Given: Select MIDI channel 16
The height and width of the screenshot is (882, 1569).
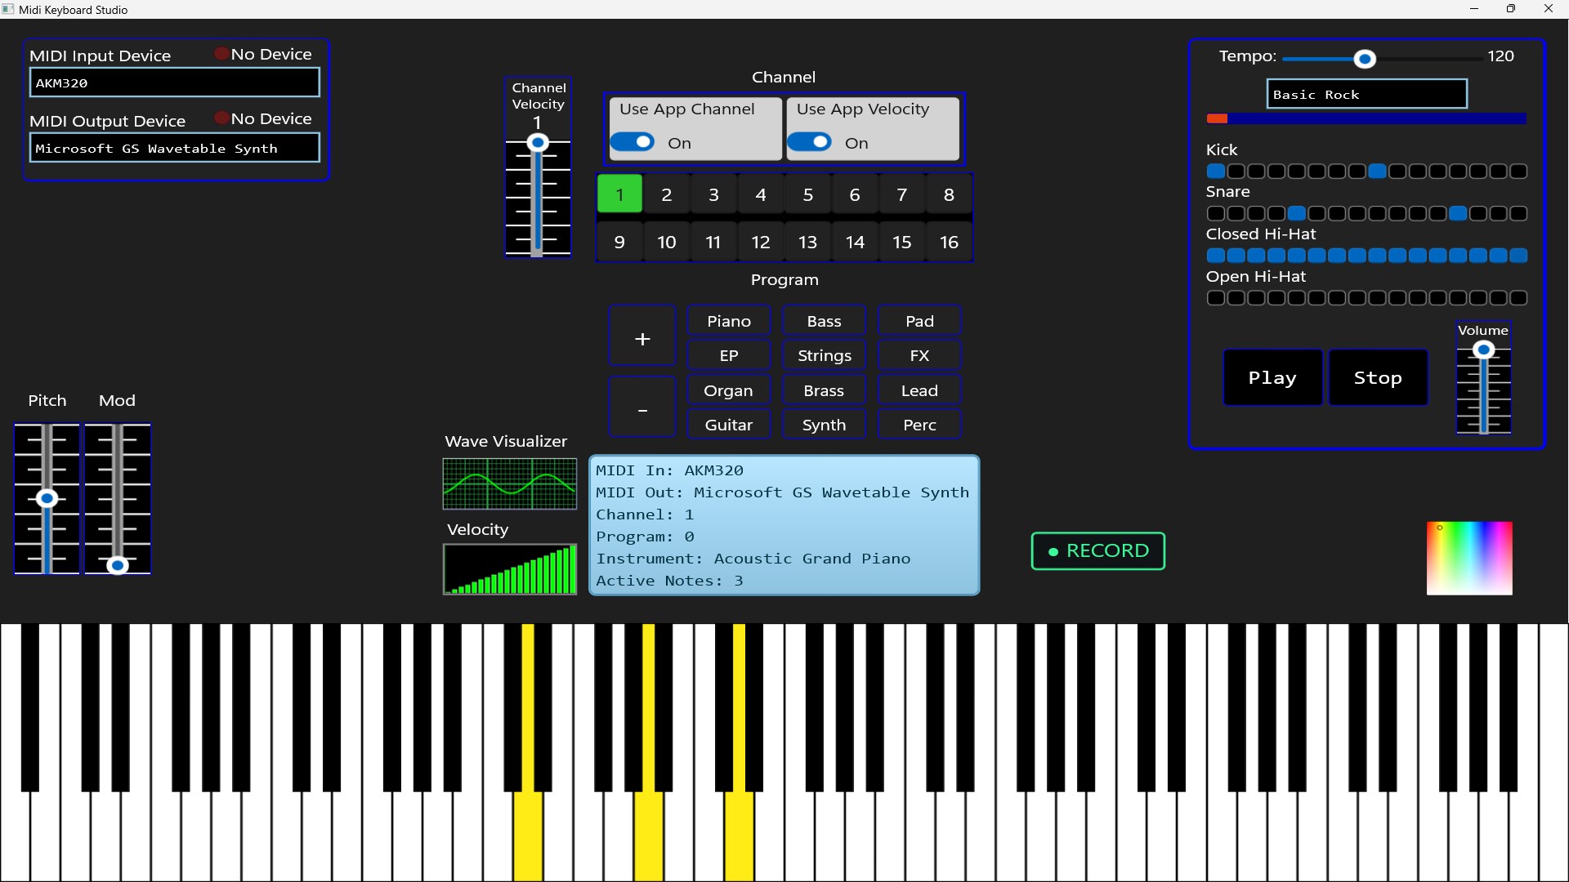Looking at the screenshot, I should point(949,242).
